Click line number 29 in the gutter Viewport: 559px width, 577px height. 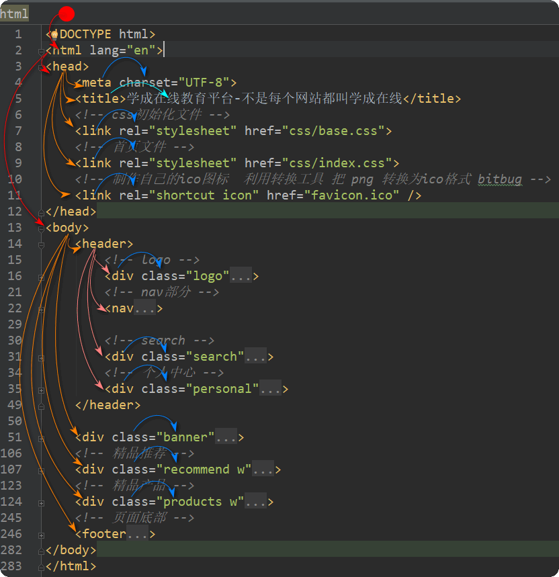click(x=15, y=324)
